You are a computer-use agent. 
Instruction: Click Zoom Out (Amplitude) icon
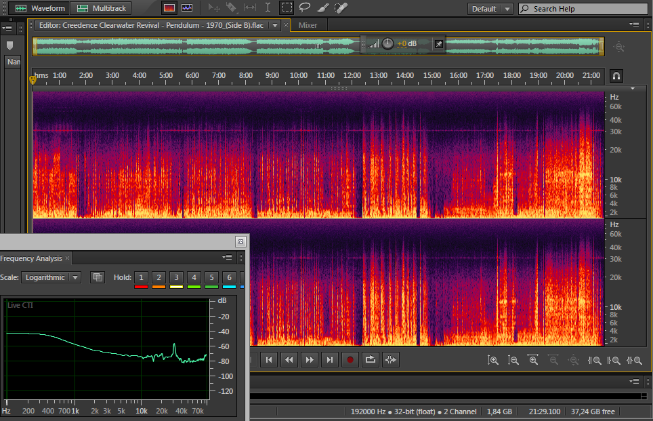[x=513, y=360]
